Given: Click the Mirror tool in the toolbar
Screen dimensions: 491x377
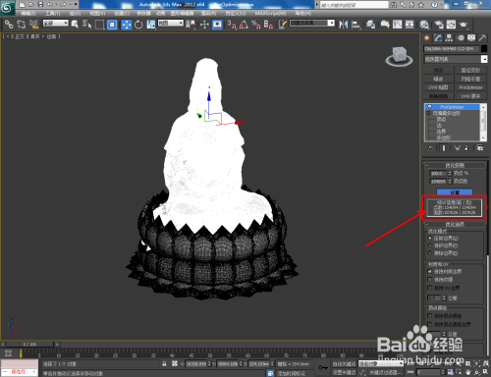Looking at the screenshot, I should click(x=344, y=25).
